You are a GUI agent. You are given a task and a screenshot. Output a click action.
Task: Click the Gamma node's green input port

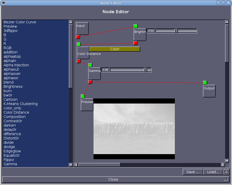point(90,65)
